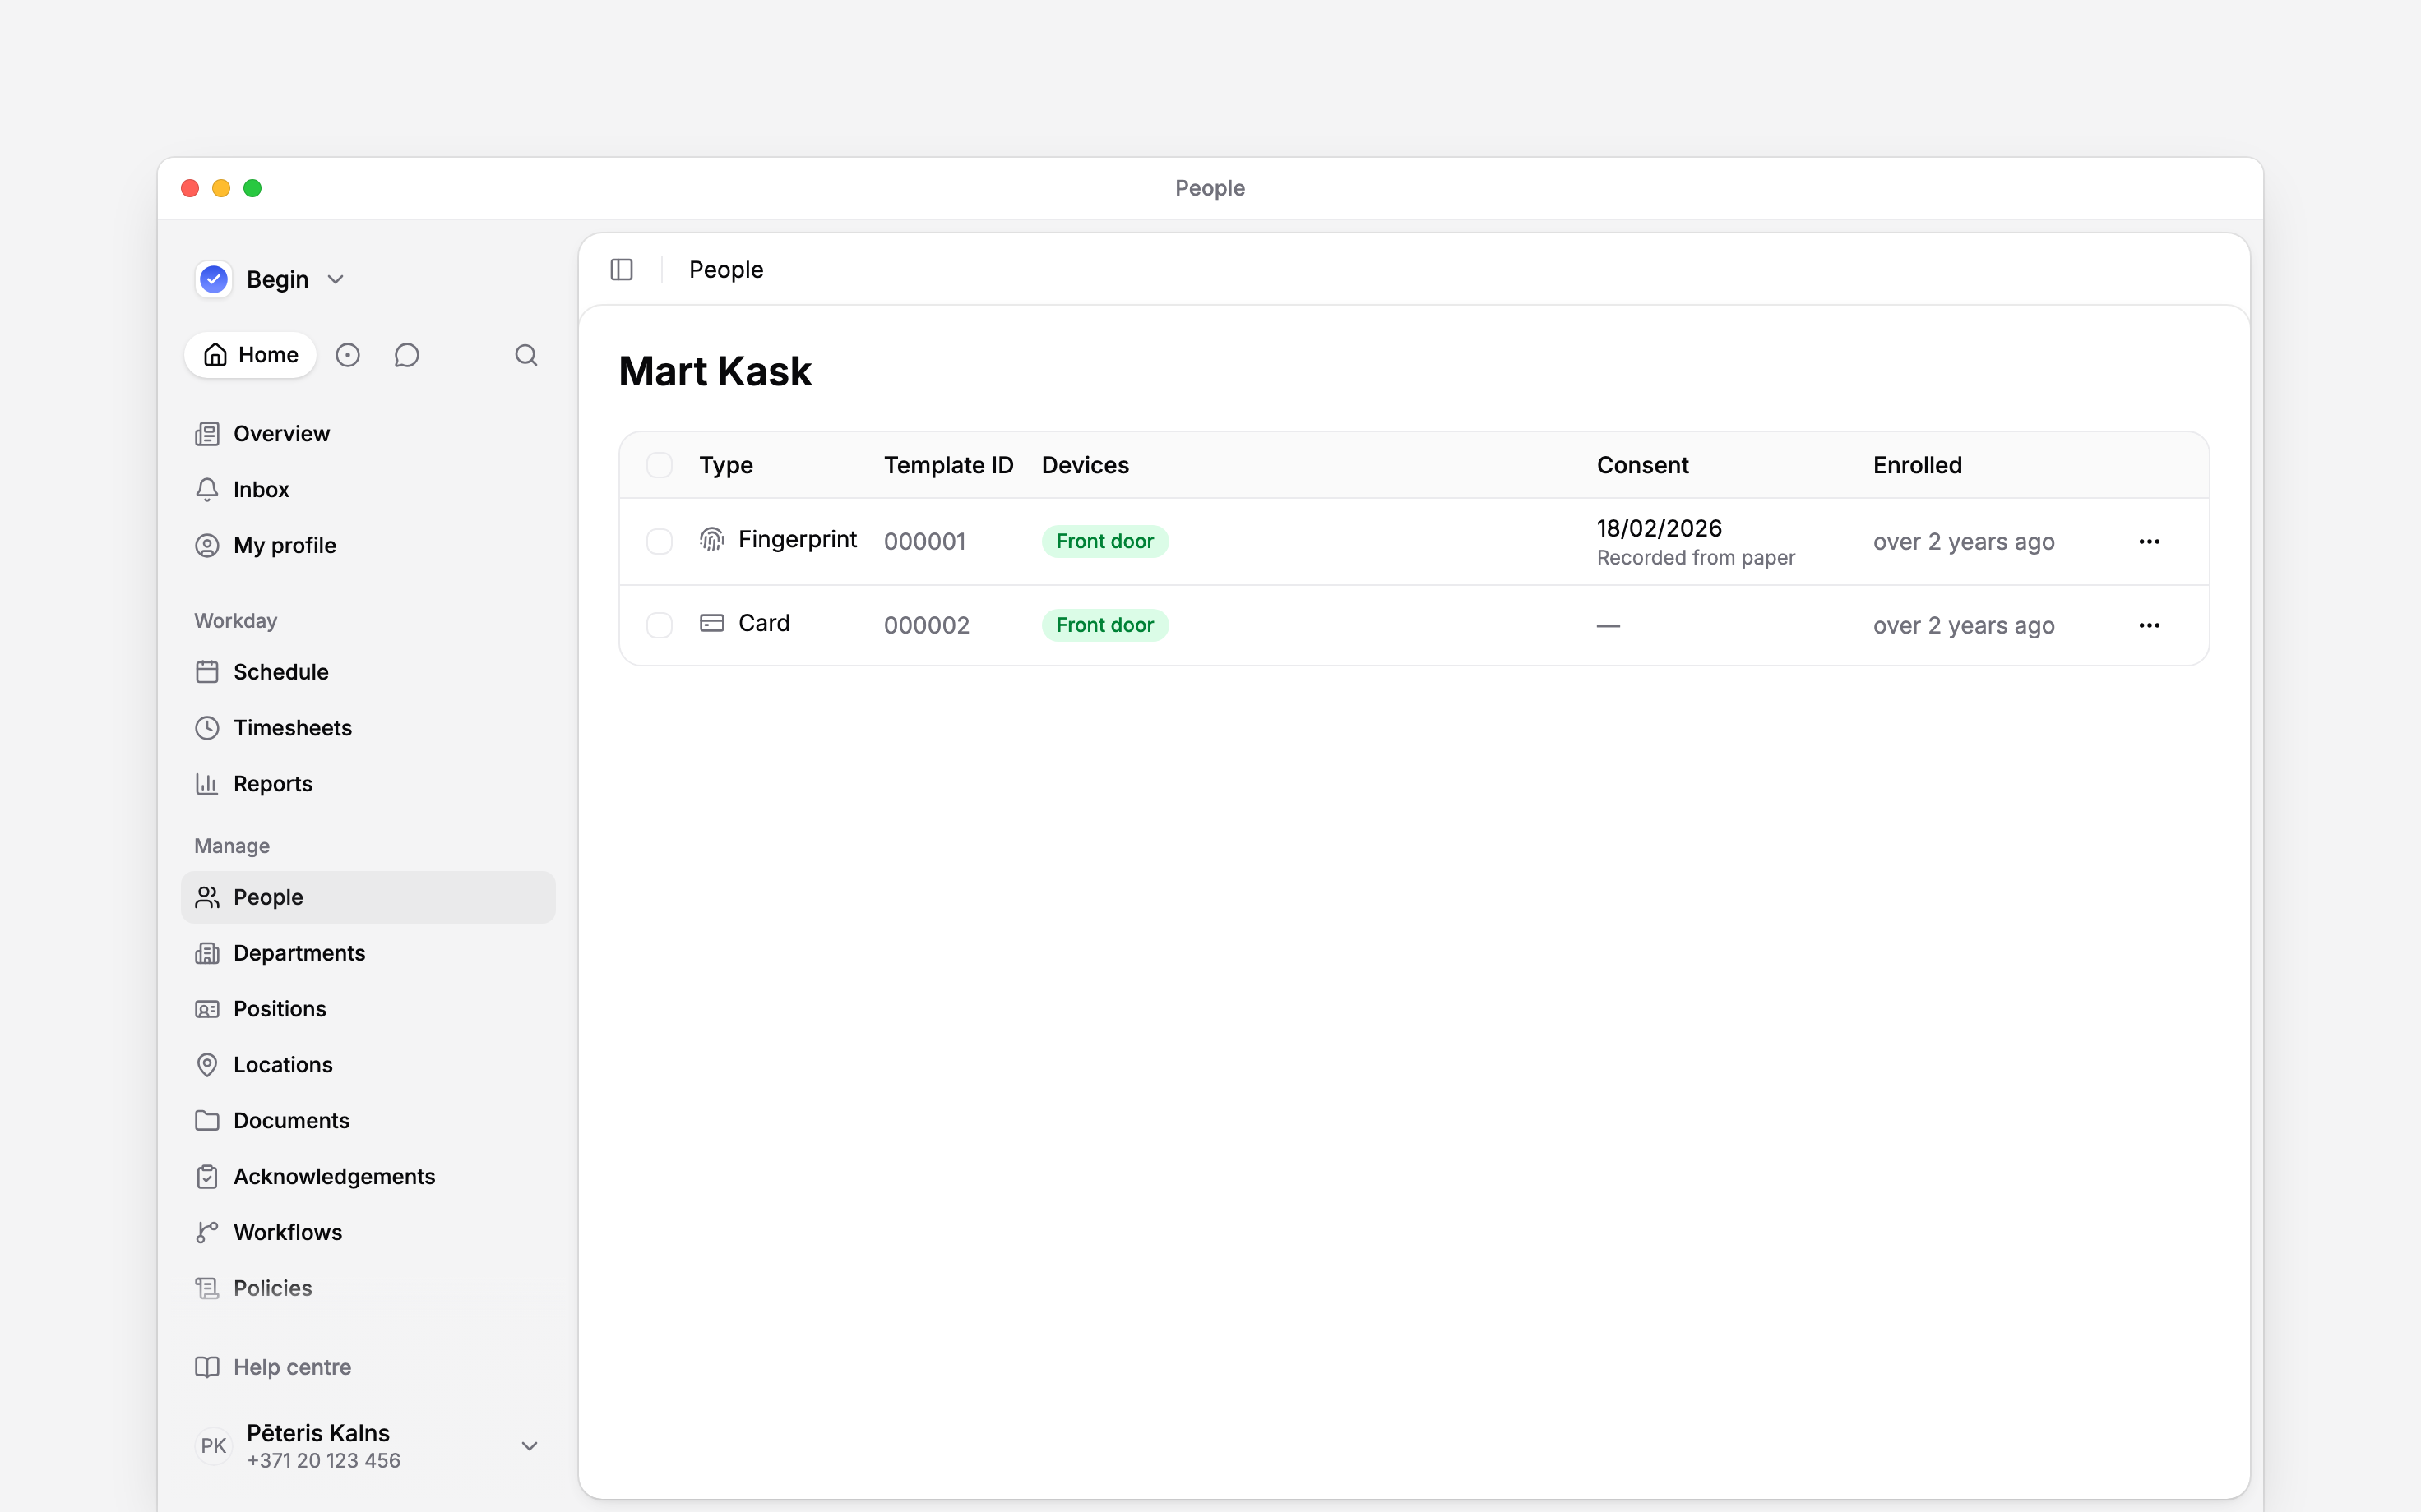Click the Type column header
Image resolution: width=2421 pixels, height=1512 pixels.
click(x=726, y=465)
